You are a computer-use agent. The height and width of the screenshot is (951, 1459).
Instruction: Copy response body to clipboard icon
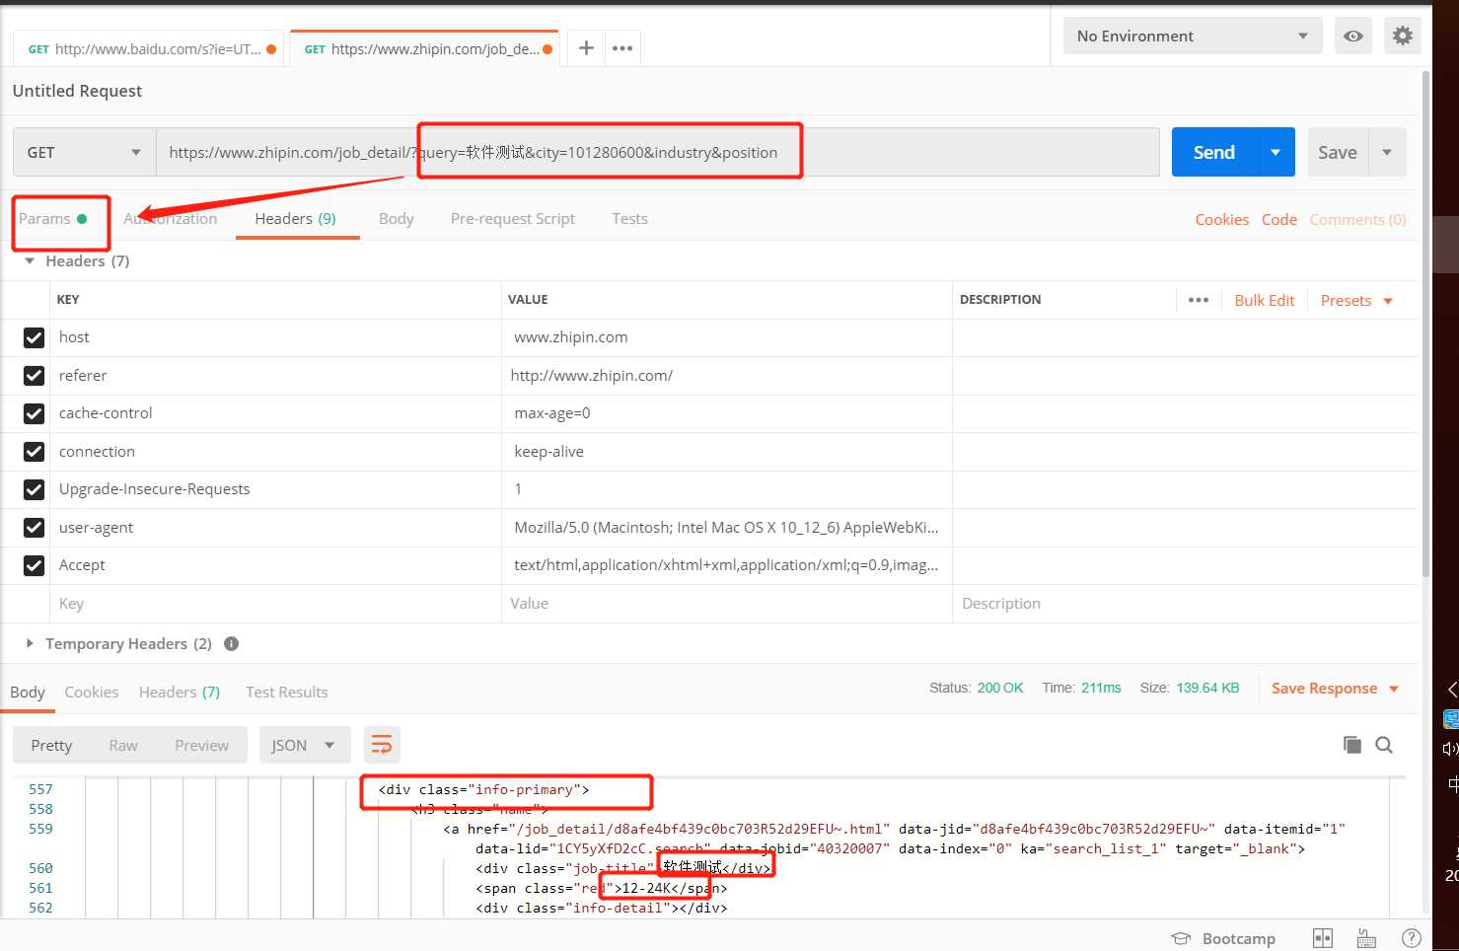click(x=1351, y=745)
